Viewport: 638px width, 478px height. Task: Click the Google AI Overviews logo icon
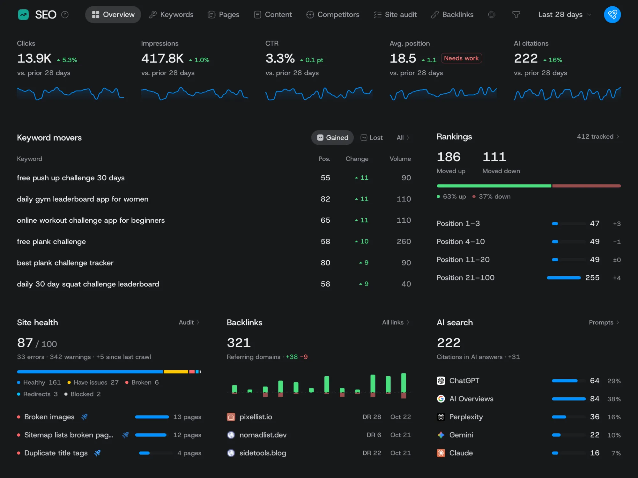coord(441,399)
